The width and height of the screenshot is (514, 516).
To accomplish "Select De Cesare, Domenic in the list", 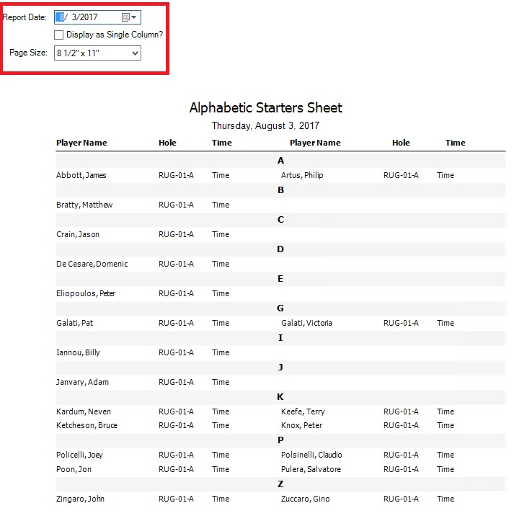I will click(x=92, y=264).
